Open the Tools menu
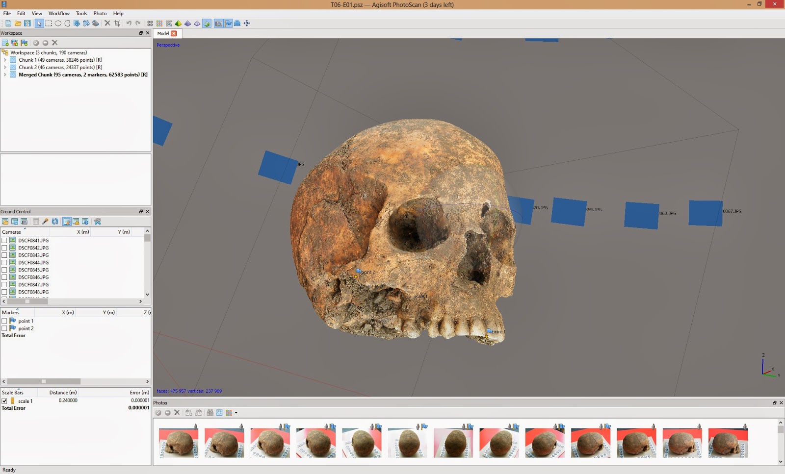 (81, 13)
